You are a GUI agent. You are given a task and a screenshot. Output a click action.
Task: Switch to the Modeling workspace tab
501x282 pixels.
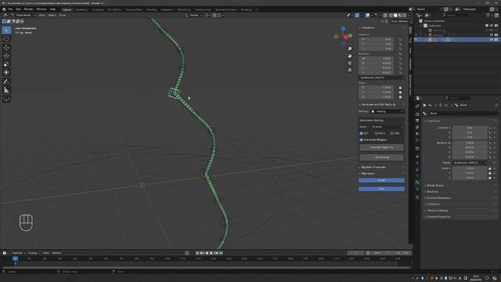point(81,9)
